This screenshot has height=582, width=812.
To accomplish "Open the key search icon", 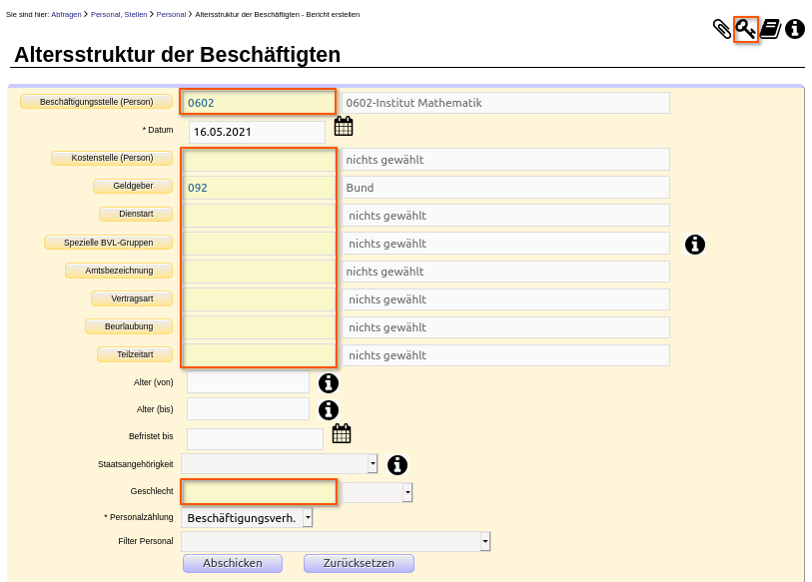I will point(746,29).
